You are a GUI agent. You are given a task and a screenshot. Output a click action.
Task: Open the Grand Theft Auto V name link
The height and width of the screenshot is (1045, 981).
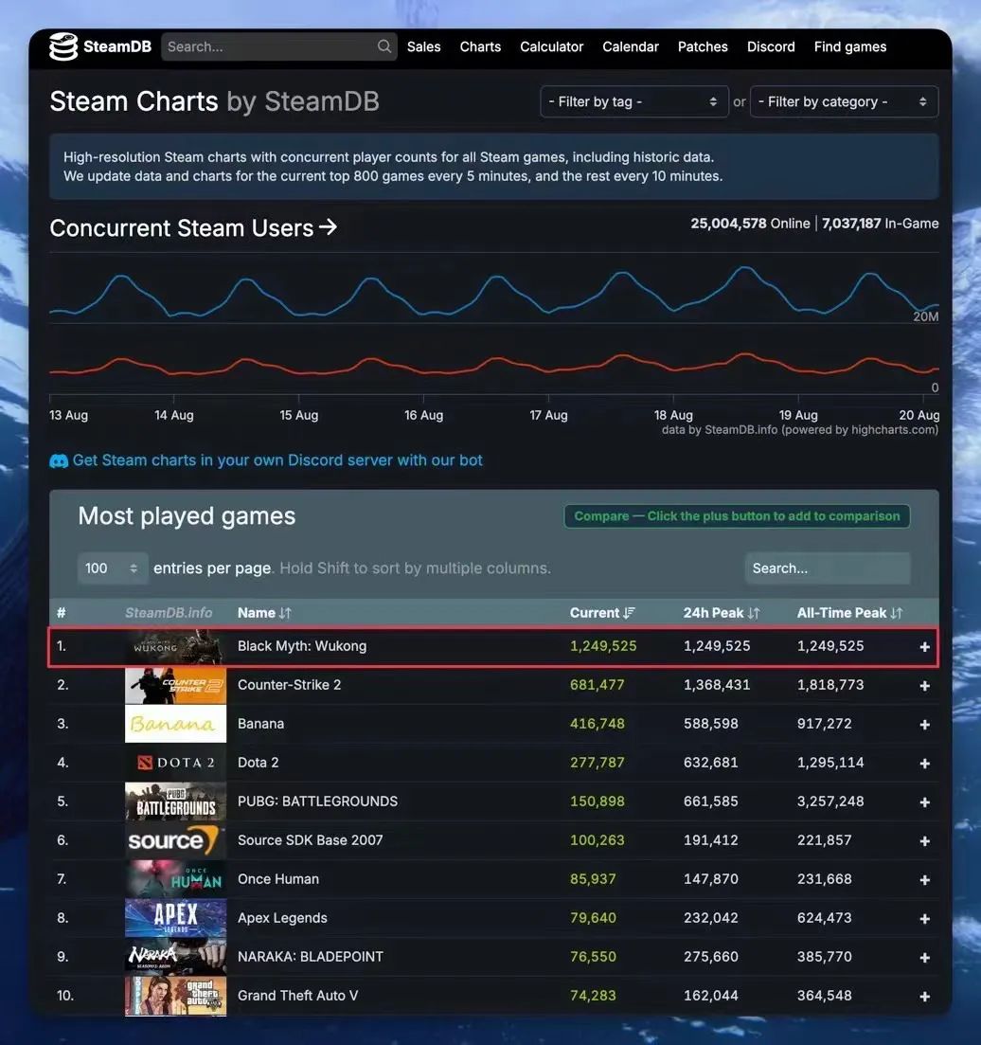click(x=297, y=996)
